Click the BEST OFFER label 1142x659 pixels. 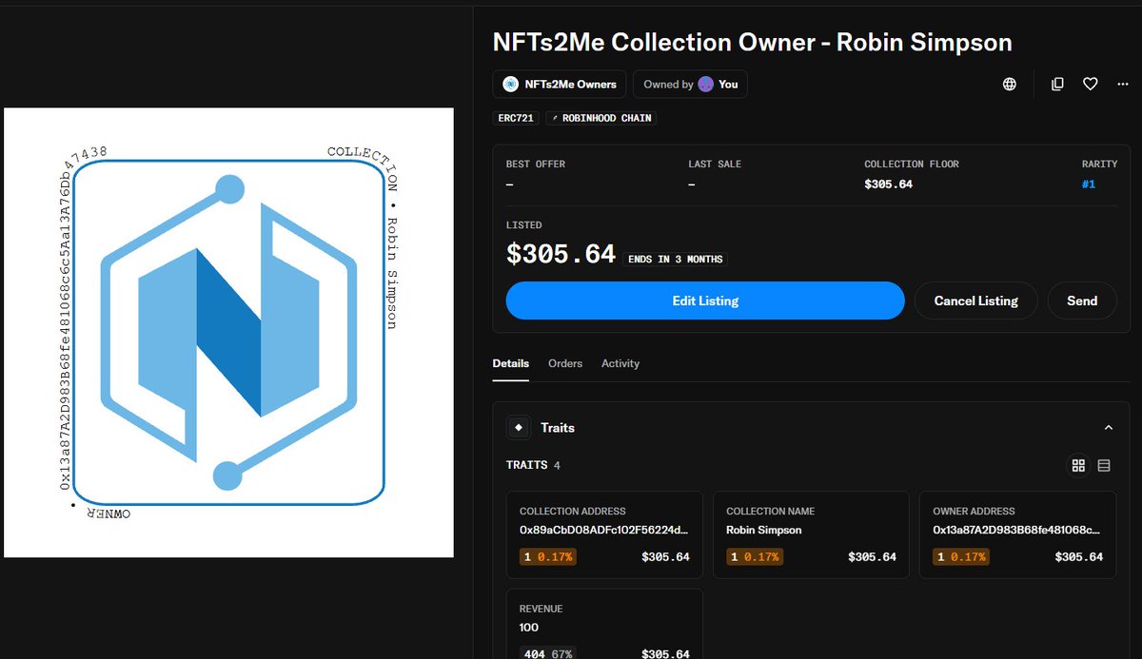pyautogui.click(x=536, y=165)
